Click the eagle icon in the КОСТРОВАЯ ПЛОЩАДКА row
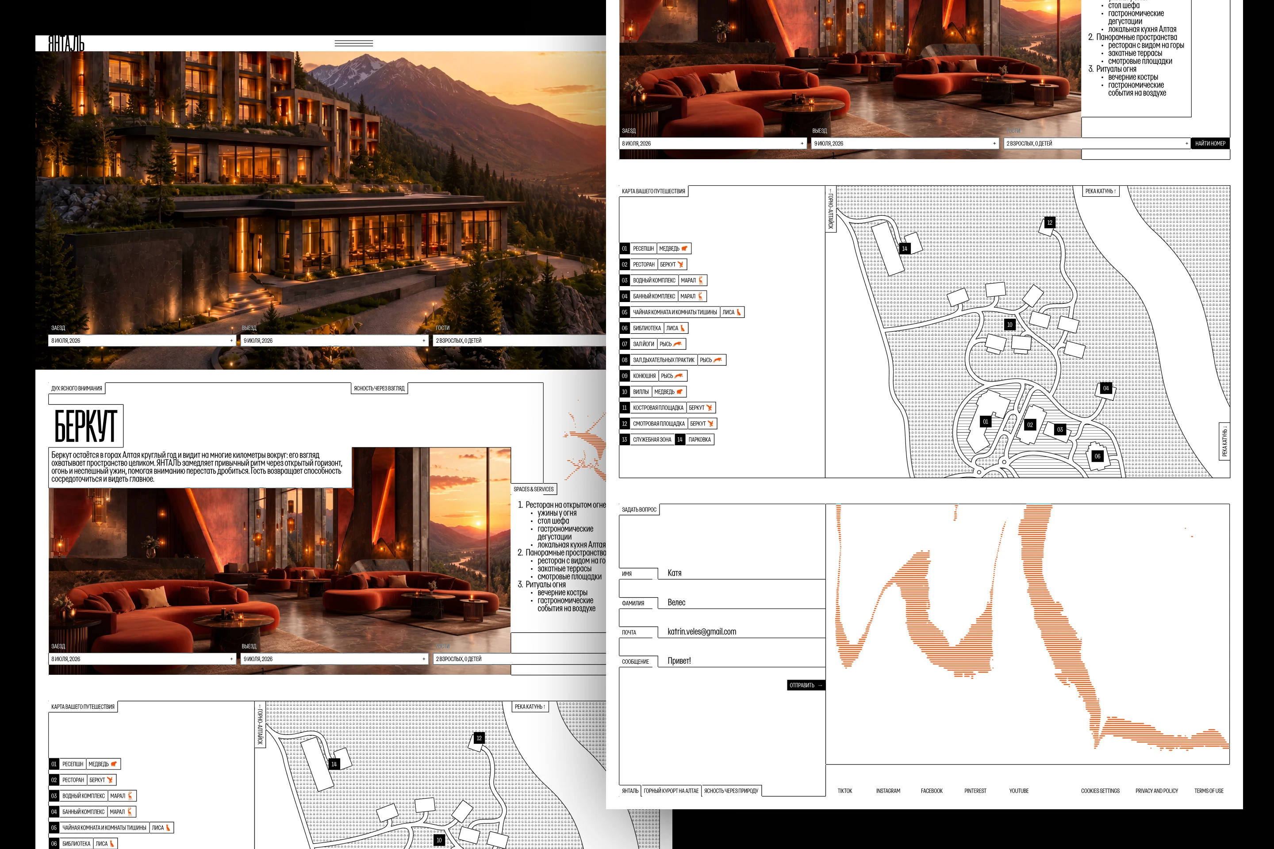Viewport: 1274px width, 849px height. pyautogui.click(x=709, y=408)
